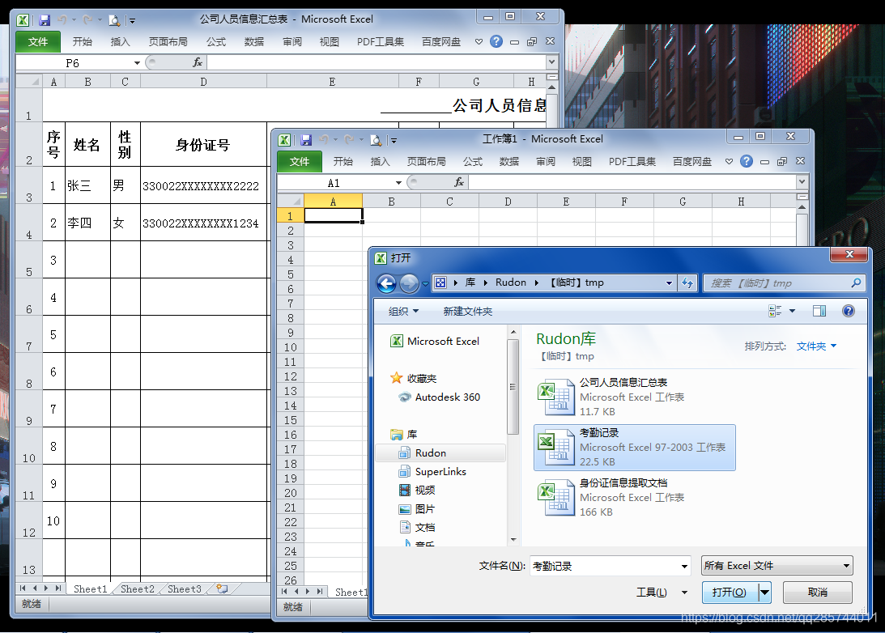Open 百度网盘 tab in 工作簿1
This screenshot has width=885, height=633.
pyautogui.click(x=692, y=161)
